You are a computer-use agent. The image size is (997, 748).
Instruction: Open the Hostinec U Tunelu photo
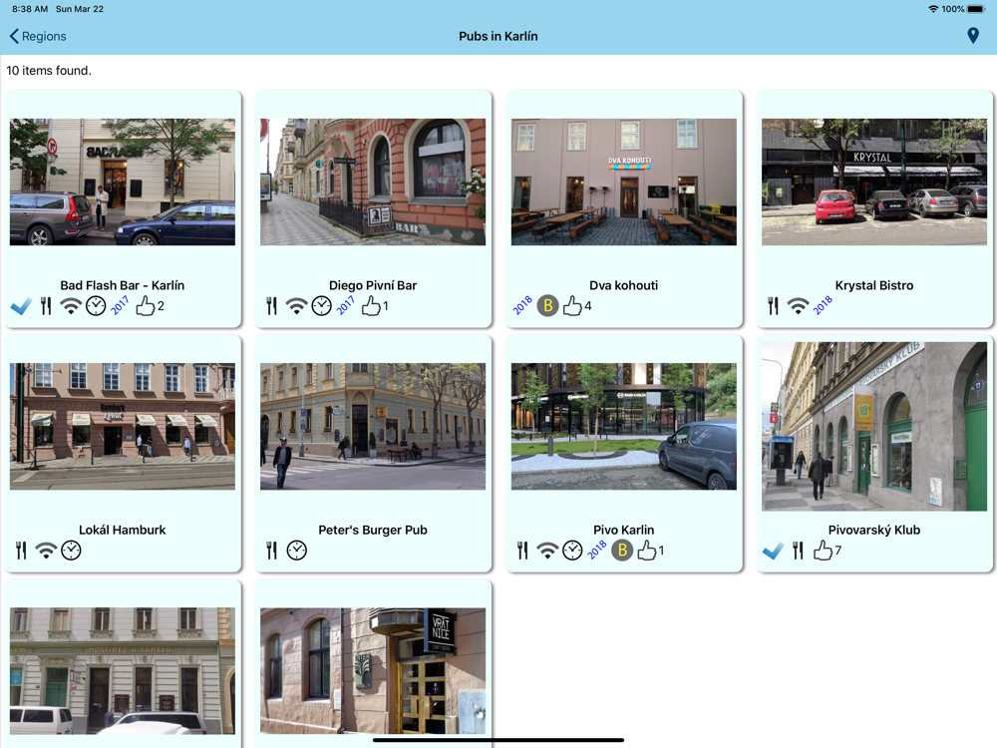(x=122, y=670)
